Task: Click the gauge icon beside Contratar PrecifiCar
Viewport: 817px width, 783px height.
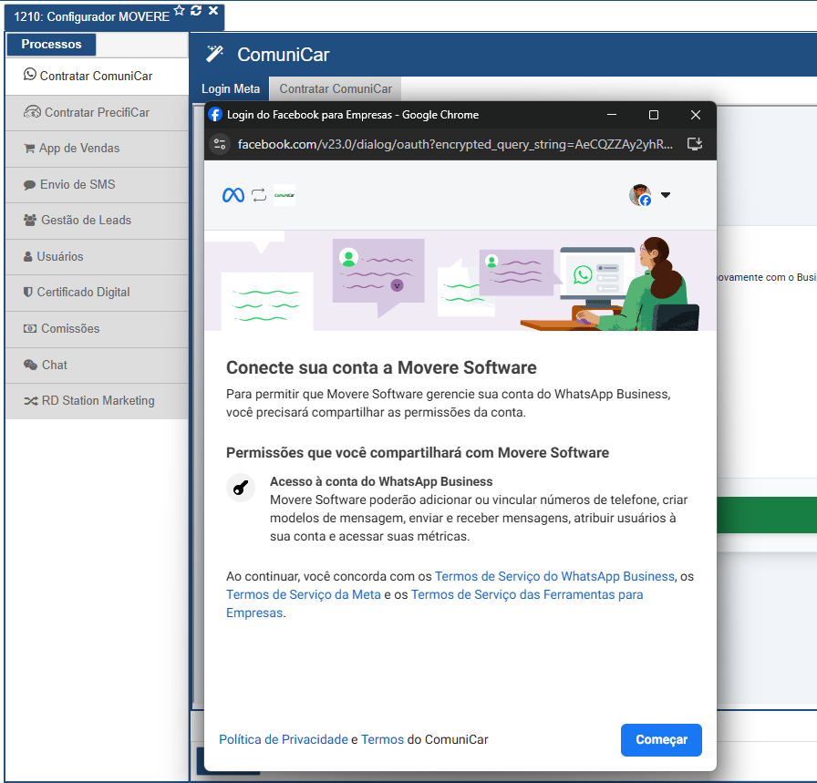Action: point(32,111)
